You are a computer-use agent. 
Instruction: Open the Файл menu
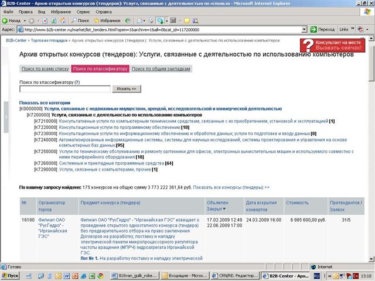8,12
